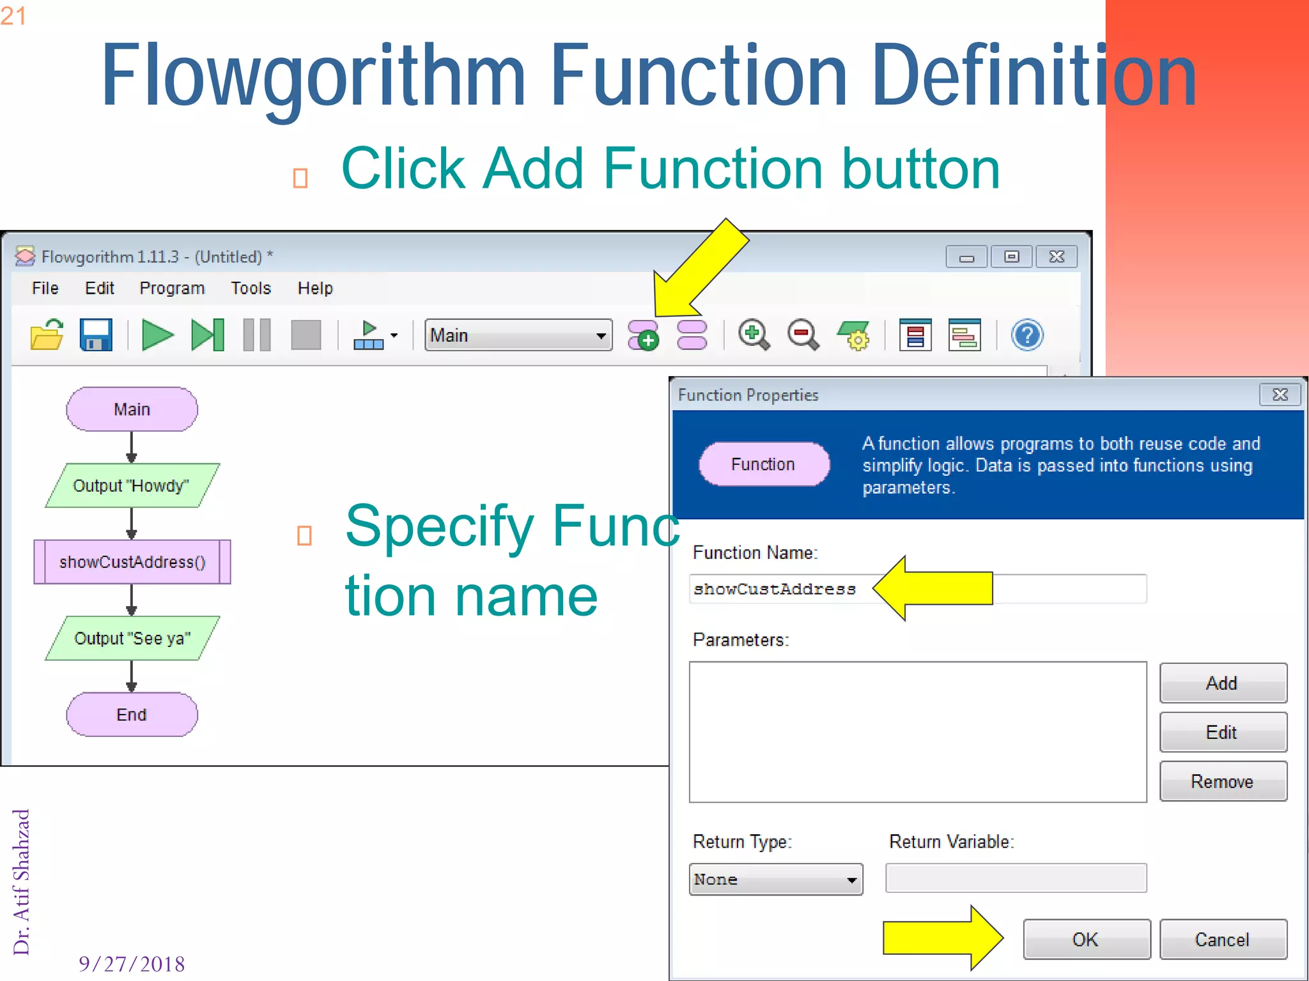Open the Main function selector dropdown
This screenshot has height=981, width=1309.
tap(518, 335)
